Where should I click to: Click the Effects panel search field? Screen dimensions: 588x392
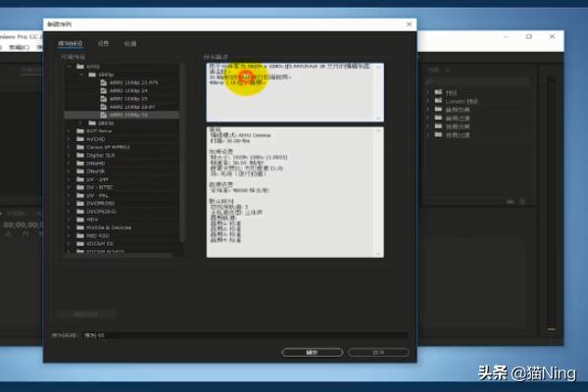tap(478, 81)
